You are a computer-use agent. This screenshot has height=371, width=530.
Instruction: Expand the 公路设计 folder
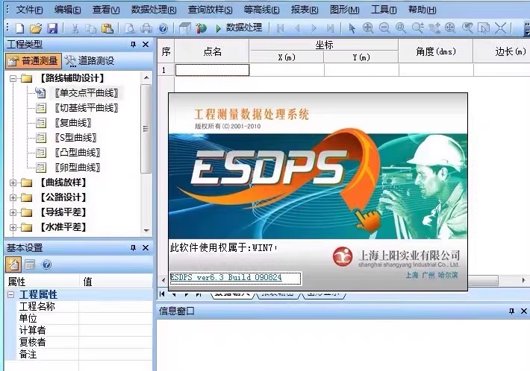tap(13, 197)
